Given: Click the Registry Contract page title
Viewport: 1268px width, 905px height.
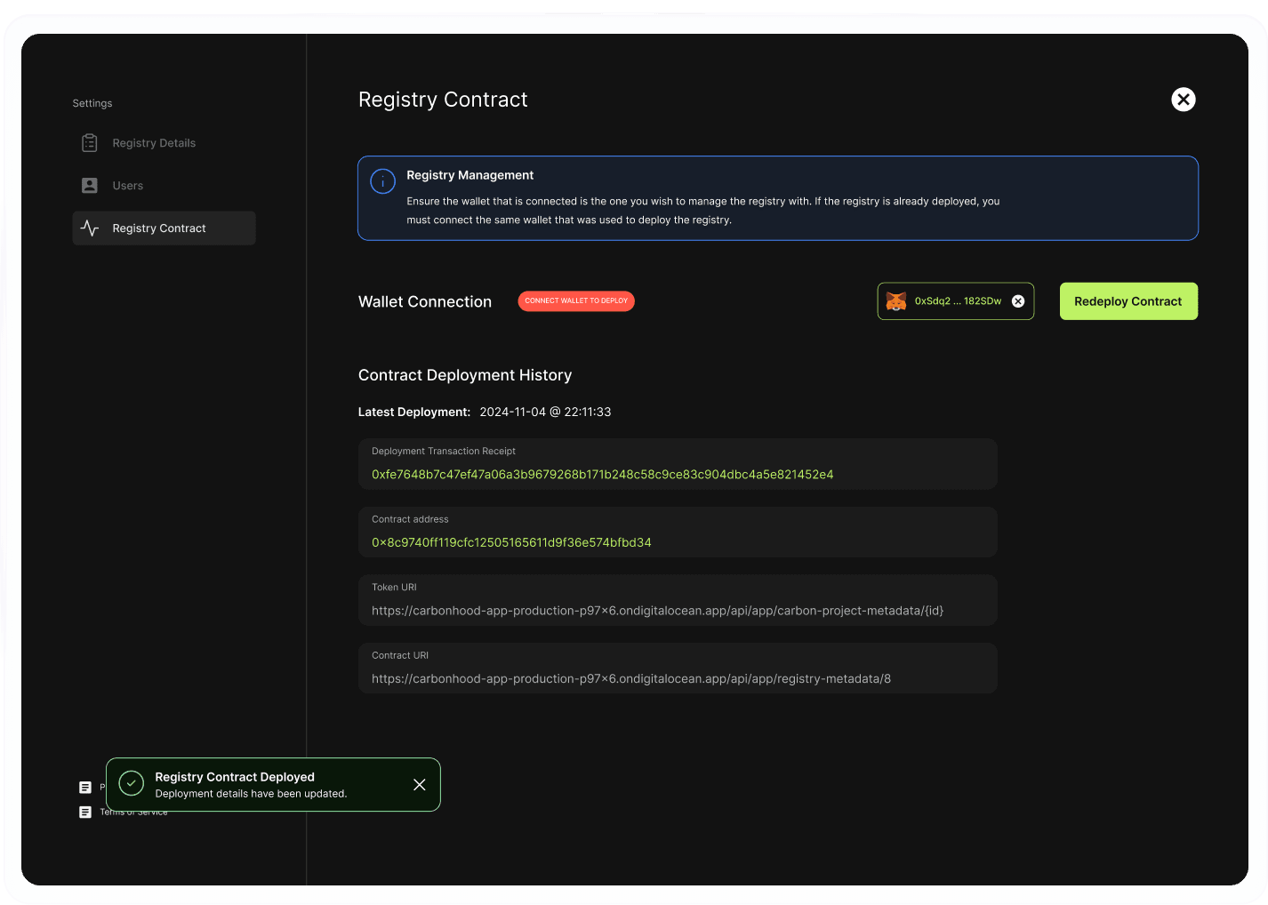Looking at the screenshot, I should (x=443, y=100).
